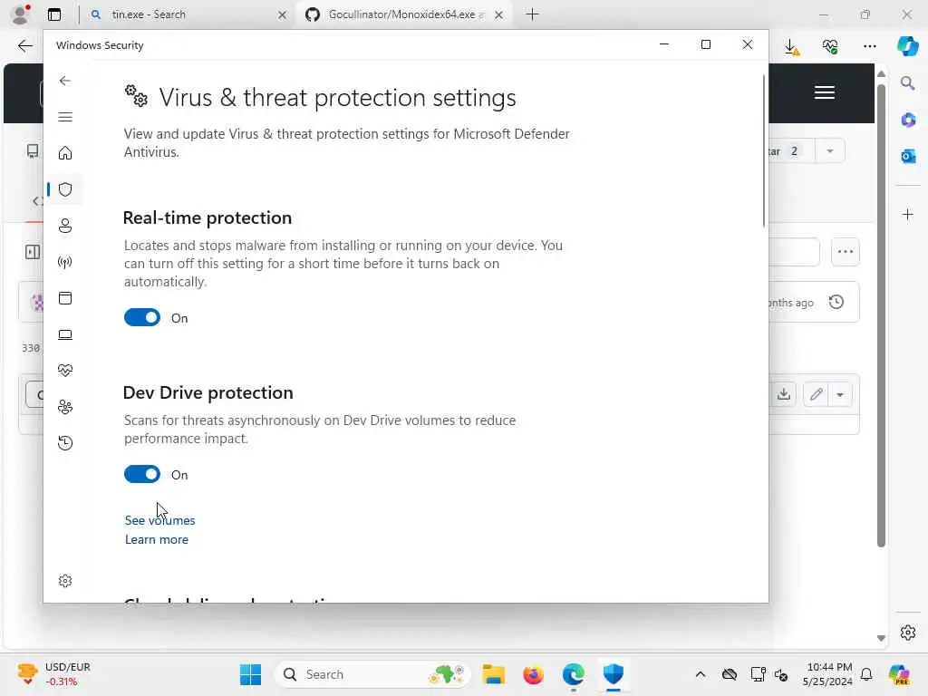Click Edge browser back arrow

point(24,45)
